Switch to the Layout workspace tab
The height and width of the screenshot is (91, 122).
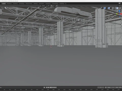(4, 4)
